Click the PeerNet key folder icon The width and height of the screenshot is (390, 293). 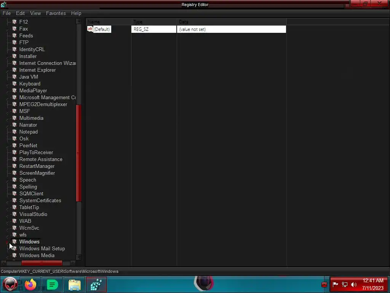pyautogui.click(x=14, y=145)
